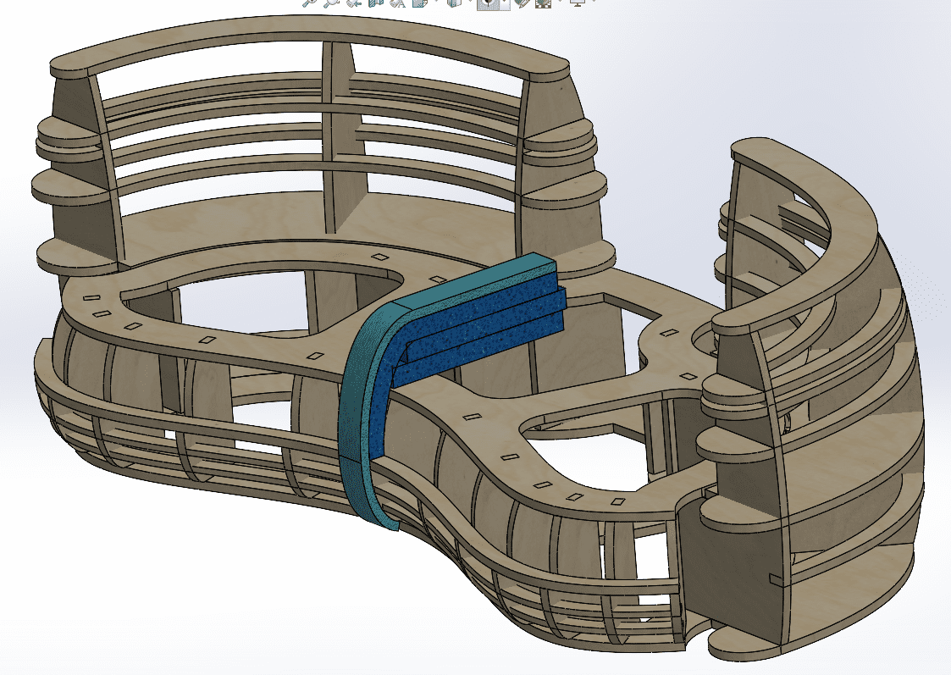
Task: Click the Edit Appearance color-ball icon
Action: [522, 3]
